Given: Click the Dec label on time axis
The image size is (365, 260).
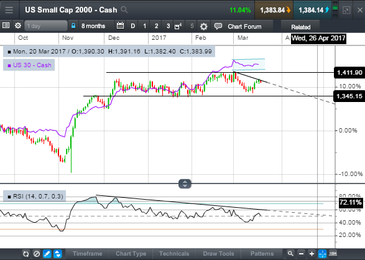Looking at the screenshot, I should [114, 38].
